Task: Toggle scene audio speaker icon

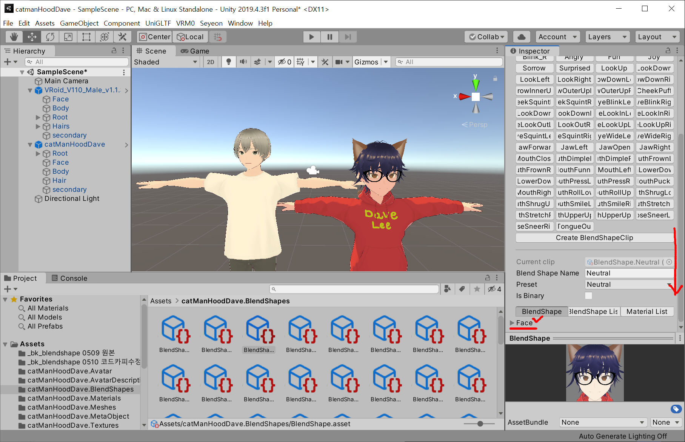Action: [243, 62]
